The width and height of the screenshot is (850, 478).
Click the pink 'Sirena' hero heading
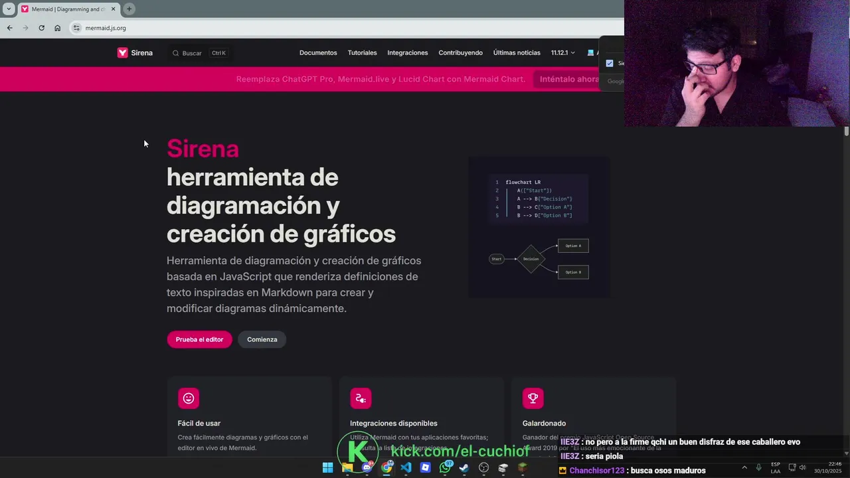click(x=203, y=149)
